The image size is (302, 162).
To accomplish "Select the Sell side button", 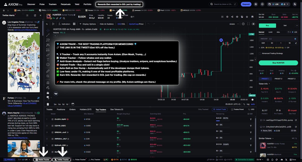I will [285, 25].
